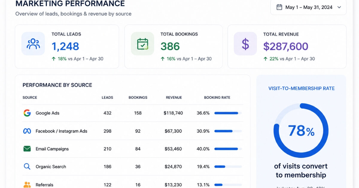Open the May 1 – May 31, 2024 date dropdown
Viewport: 359px width, 188px height.
click(x=308, y=7)
